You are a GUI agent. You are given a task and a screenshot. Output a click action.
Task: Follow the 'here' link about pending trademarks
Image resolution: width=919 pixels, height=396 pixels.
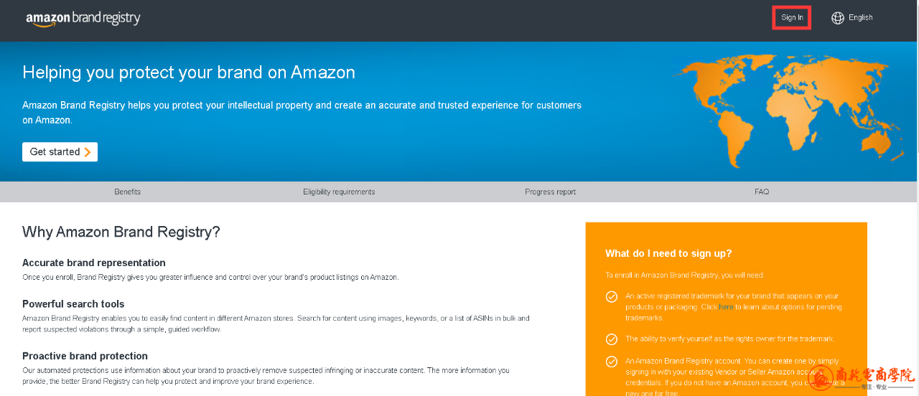point(726,307)
